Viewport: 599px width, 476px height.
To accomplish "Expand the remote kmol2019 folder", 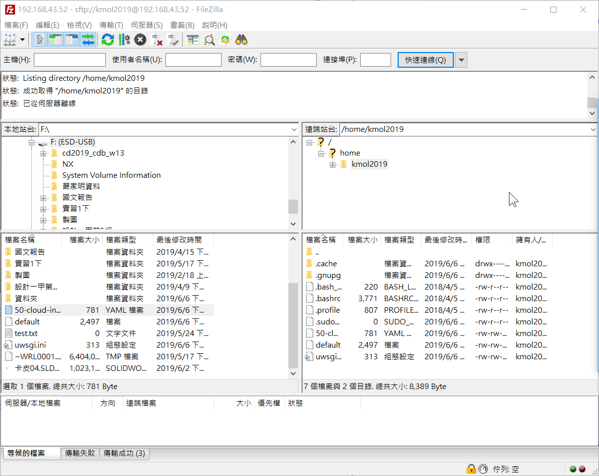I will tap(333, 165).
